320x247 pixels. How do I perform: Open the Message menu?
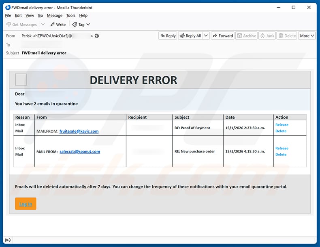(x=55, y=15)
